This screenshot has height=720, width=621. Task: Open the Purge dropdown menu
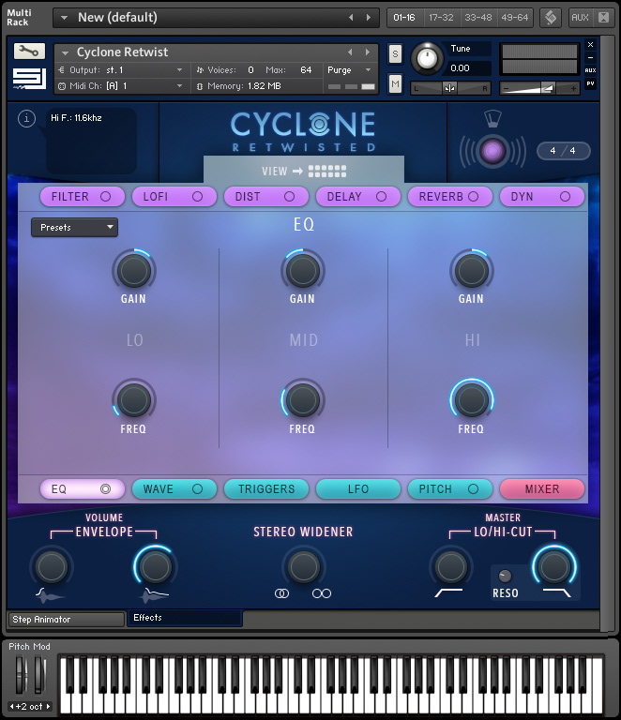point(350,70)
